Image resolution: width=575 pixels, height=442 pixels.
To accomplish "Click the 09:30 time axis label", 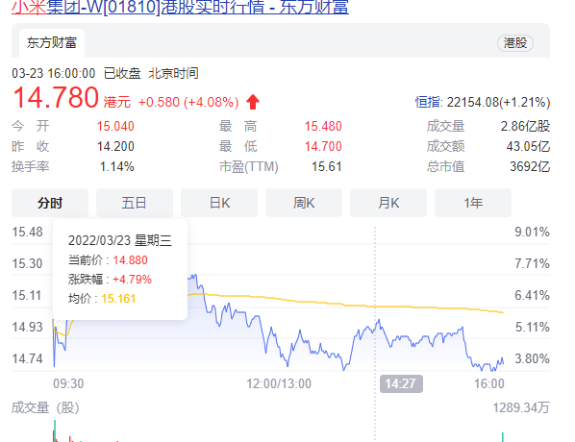I will (68, 383).
